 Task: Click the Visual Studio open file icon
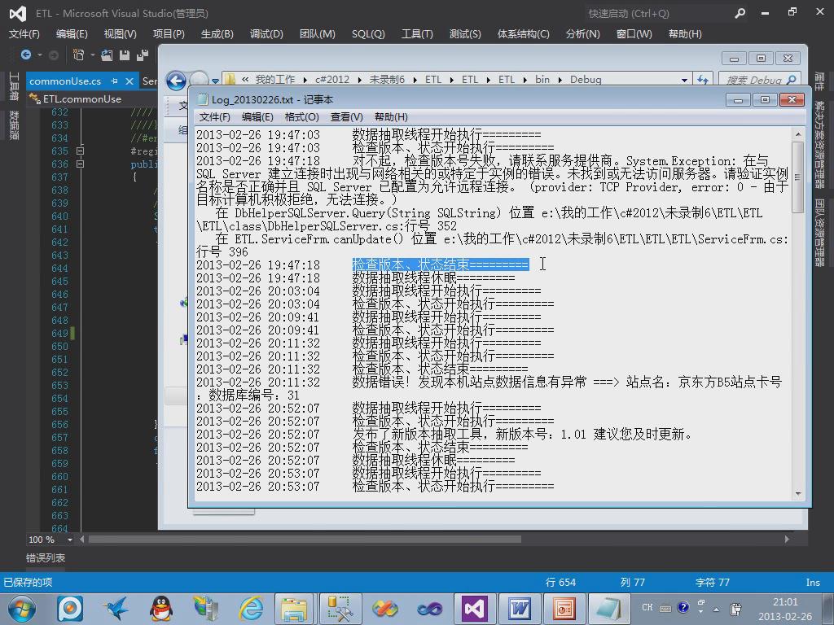coord(107,55)
